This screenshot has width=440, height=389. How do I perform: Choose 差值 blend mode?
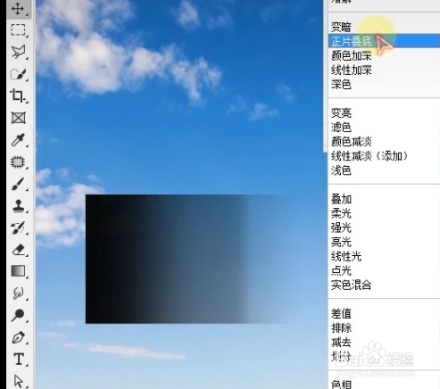(x=341, y=313)
